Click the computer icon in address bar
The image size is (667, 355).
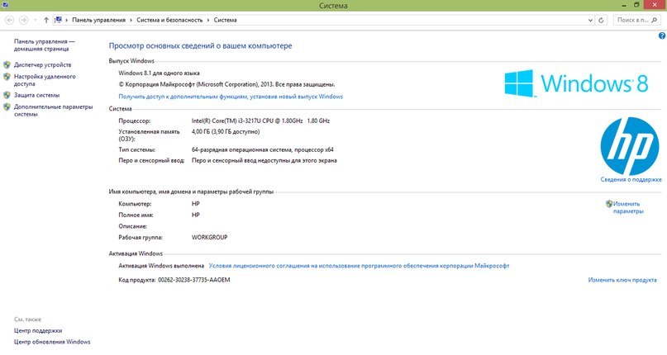pyautogui.click(x=59, y=20)
